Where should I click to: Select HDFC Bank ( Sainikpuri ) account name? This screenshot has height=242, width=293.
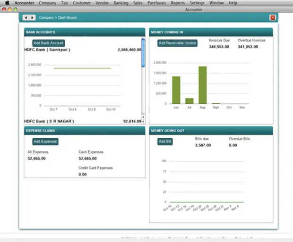coord(47,50)
